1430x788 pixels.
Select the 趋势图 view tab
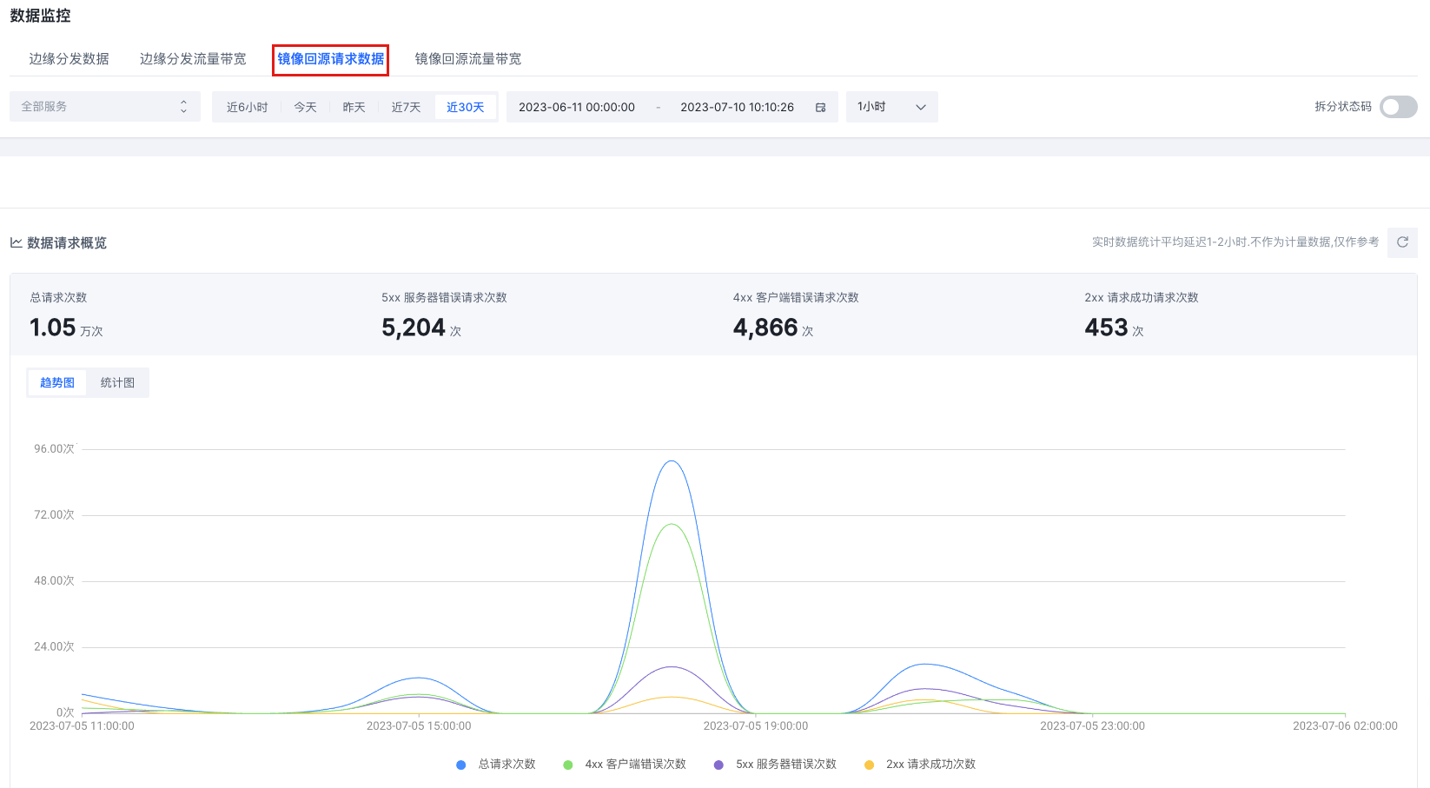pyautogui.click(x=57, y=382)
